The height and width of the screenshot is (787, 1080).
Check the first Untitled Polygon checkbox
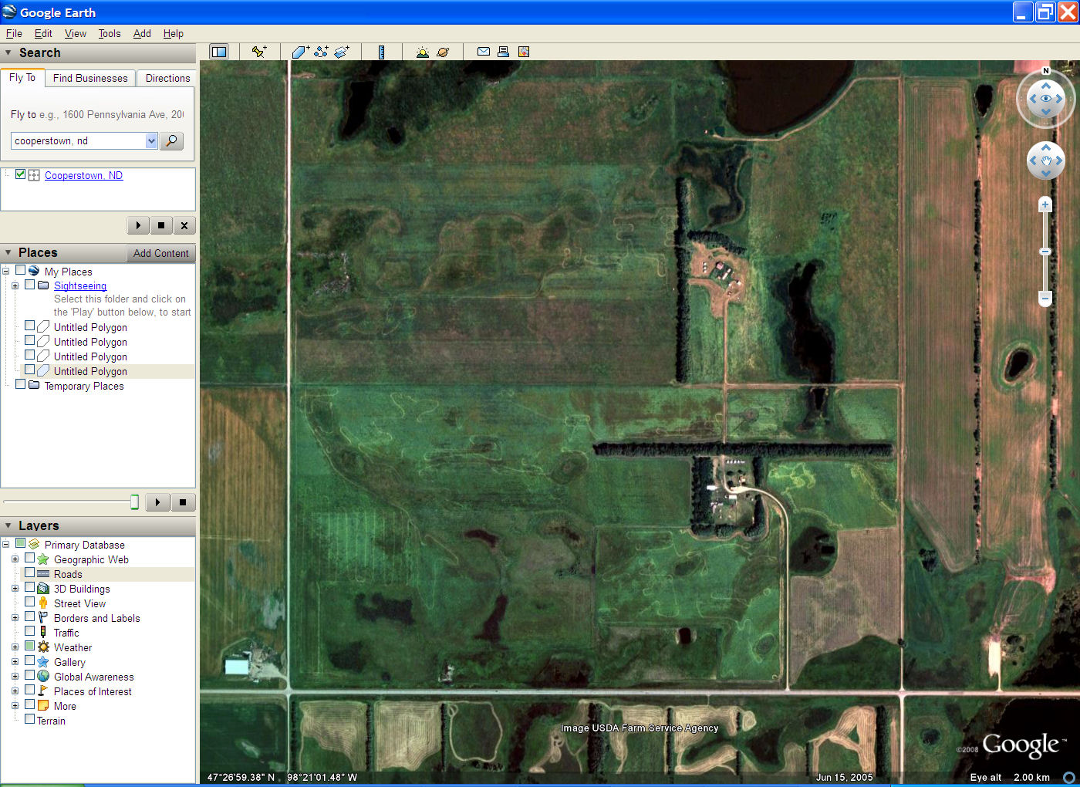30,326
